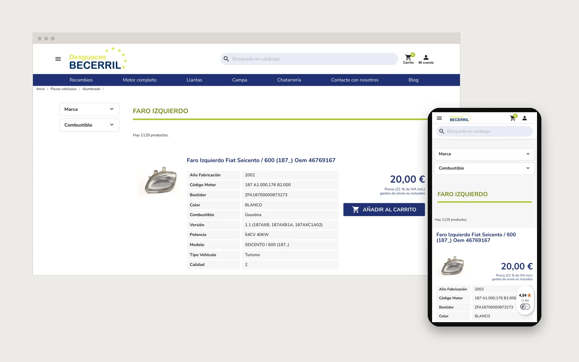Click the Añadir al carrito button
Screen dimensions: 579x362
pos(384,210)
